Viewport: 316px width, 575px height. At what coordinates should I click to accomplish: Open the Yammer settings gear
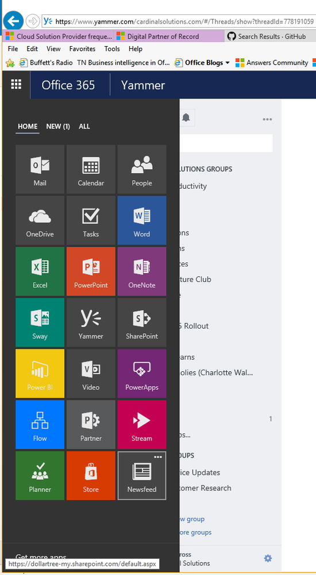(268, 558)
